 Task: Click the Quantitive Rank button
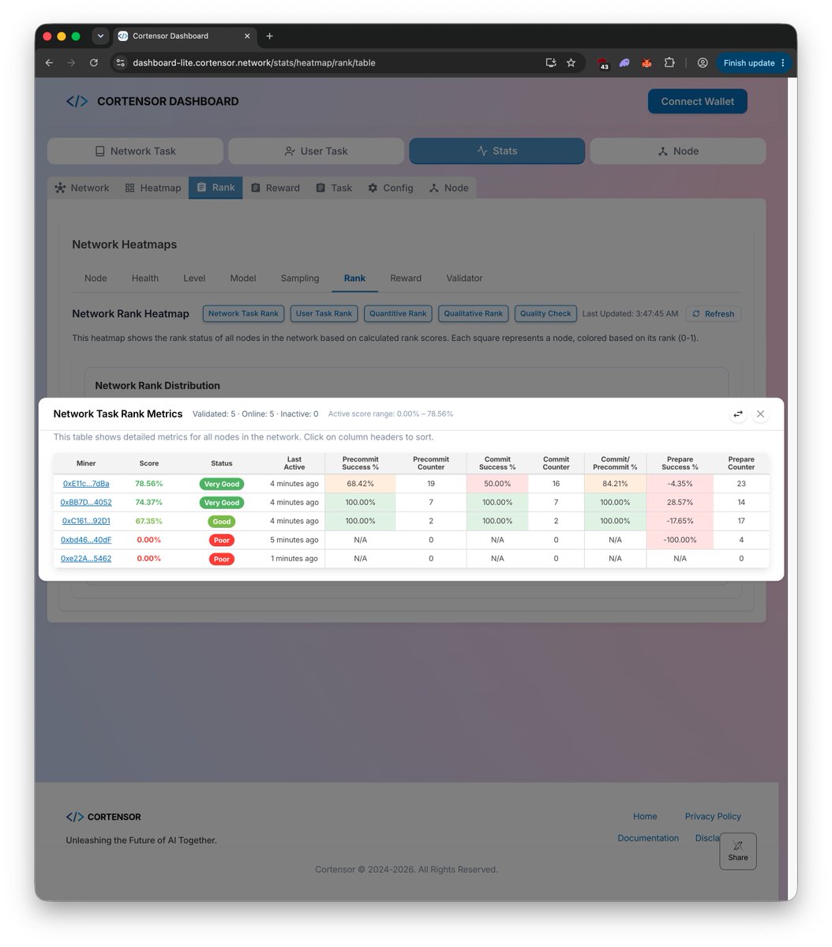coord(398,313)
